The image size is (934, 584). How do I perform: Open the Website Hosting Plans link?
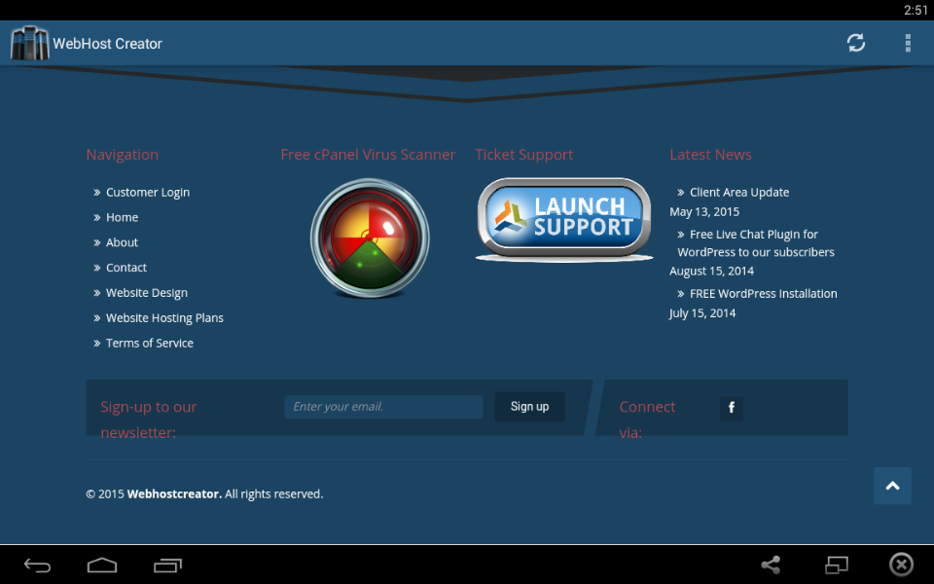point(164,317)
